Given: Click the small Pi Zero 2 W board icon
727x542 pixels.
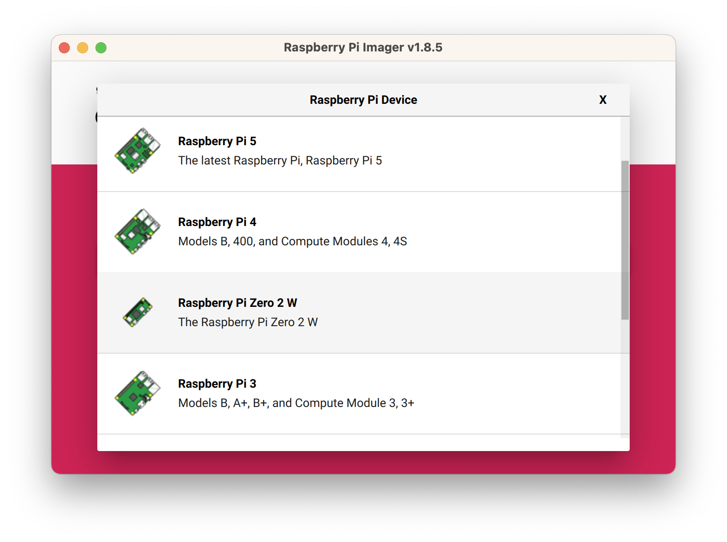Looking at the screenshot, I should point(137,312).
